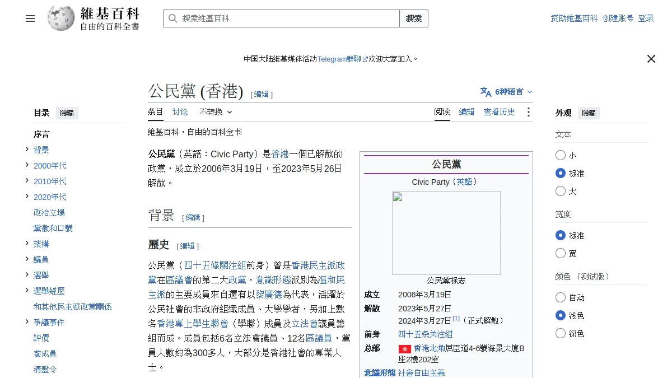Select the 标准 text size option
672x378 pixels.
561,173
